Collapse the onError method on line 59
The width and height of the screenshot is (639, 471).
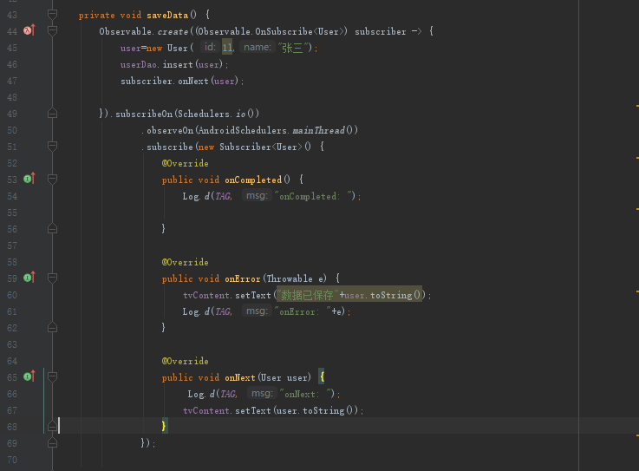(52, 278)
